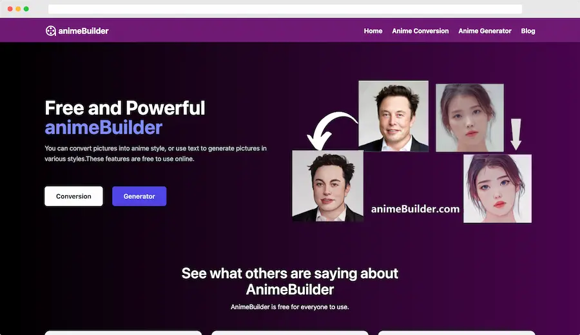Go to Anime Conversion page

tap(420, 31)
